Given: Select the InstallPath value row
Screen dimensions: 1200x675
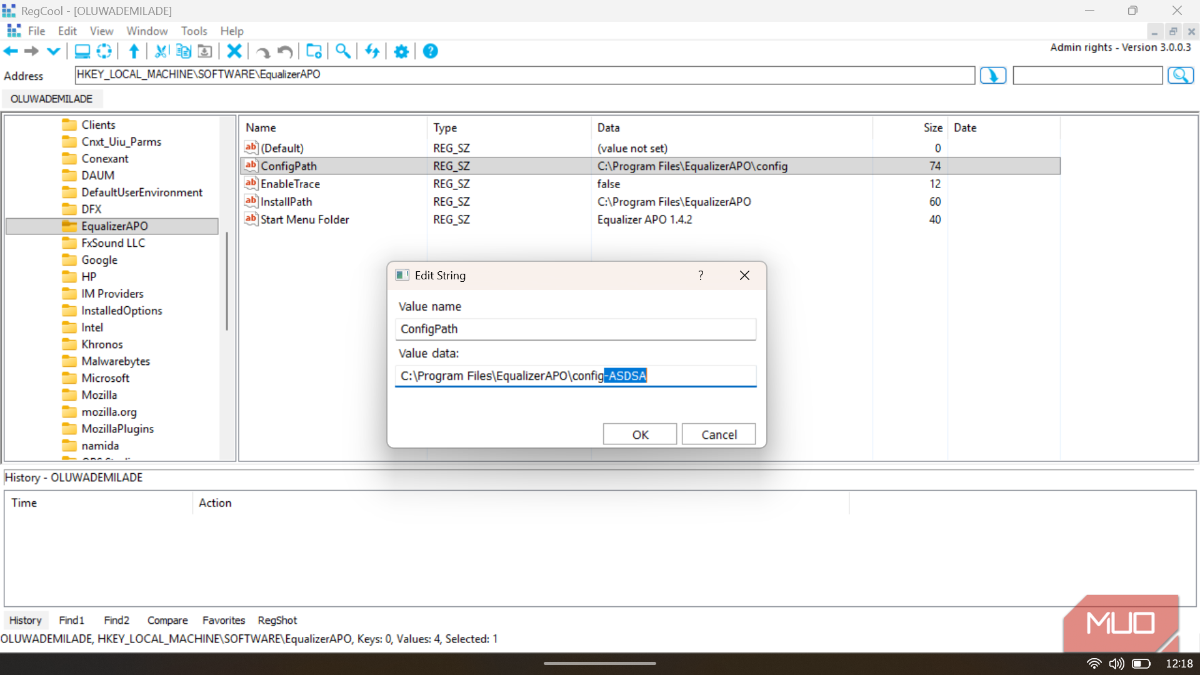Looking at the screenshot, I should click(650, 202).
